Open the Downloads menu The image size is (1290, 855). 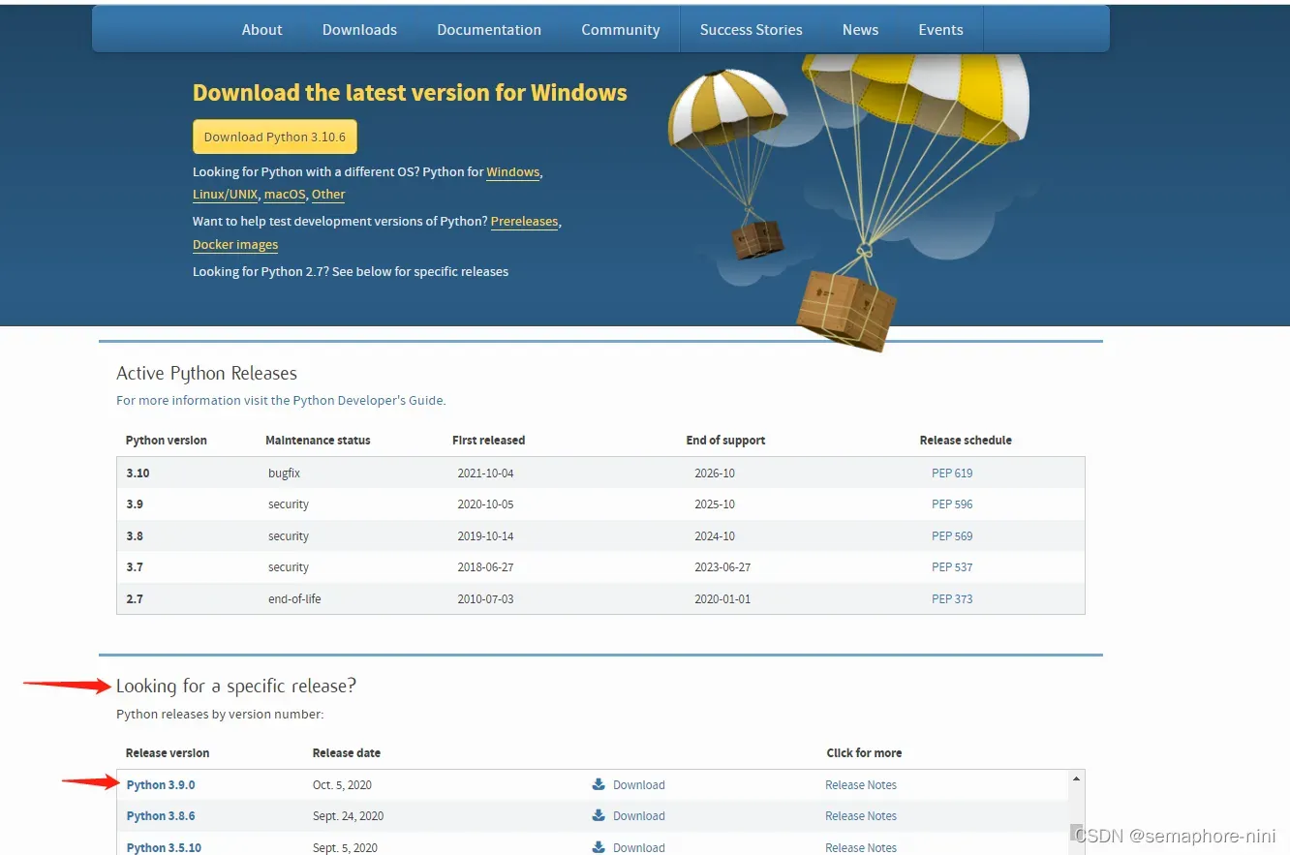pos(359,30)
